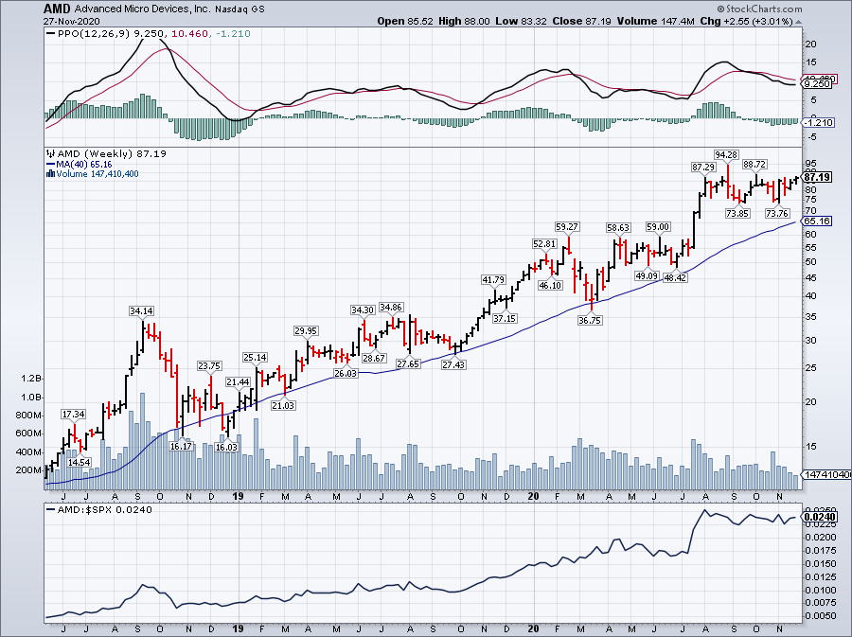Click the 58.63 price label
852x637 pixels.
(x=618, y=227)
